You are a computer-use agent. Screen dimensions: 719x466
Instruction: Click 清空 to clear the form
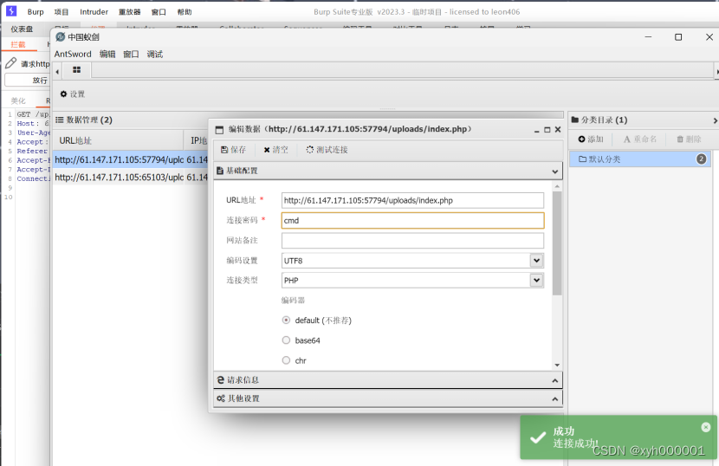coord(276,150)
